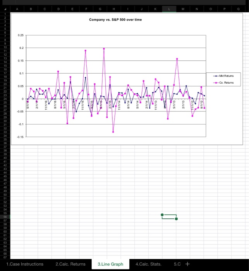
Task: Select column Q header
Action: [238, 9]
